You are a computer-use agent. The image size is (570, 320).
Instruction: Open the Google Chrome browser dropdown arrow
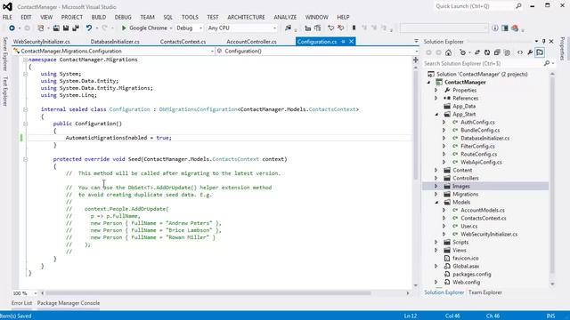(171, 28)
